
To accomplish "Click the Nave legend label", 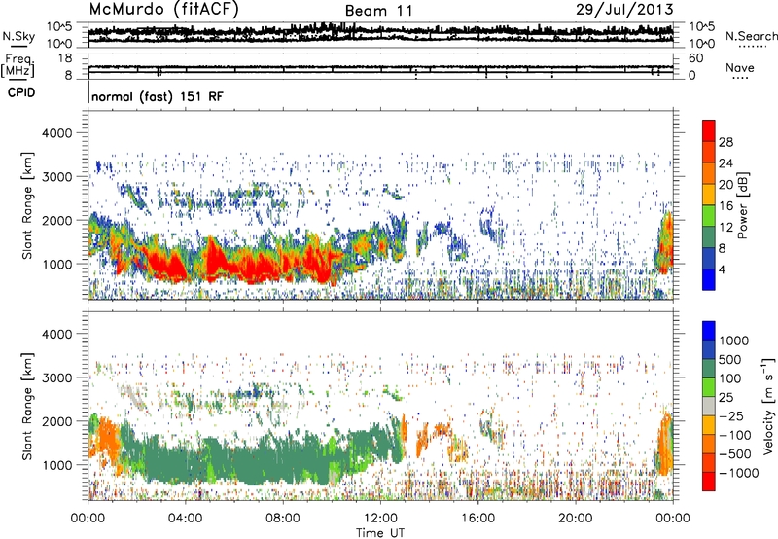I will point(740,67).
